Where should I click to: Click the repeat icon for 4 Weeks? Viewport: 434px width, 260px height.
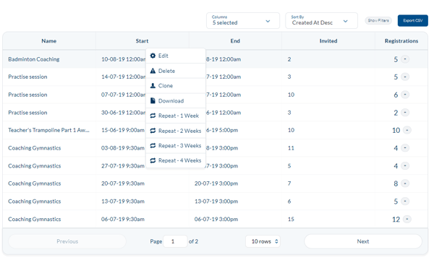153,160
